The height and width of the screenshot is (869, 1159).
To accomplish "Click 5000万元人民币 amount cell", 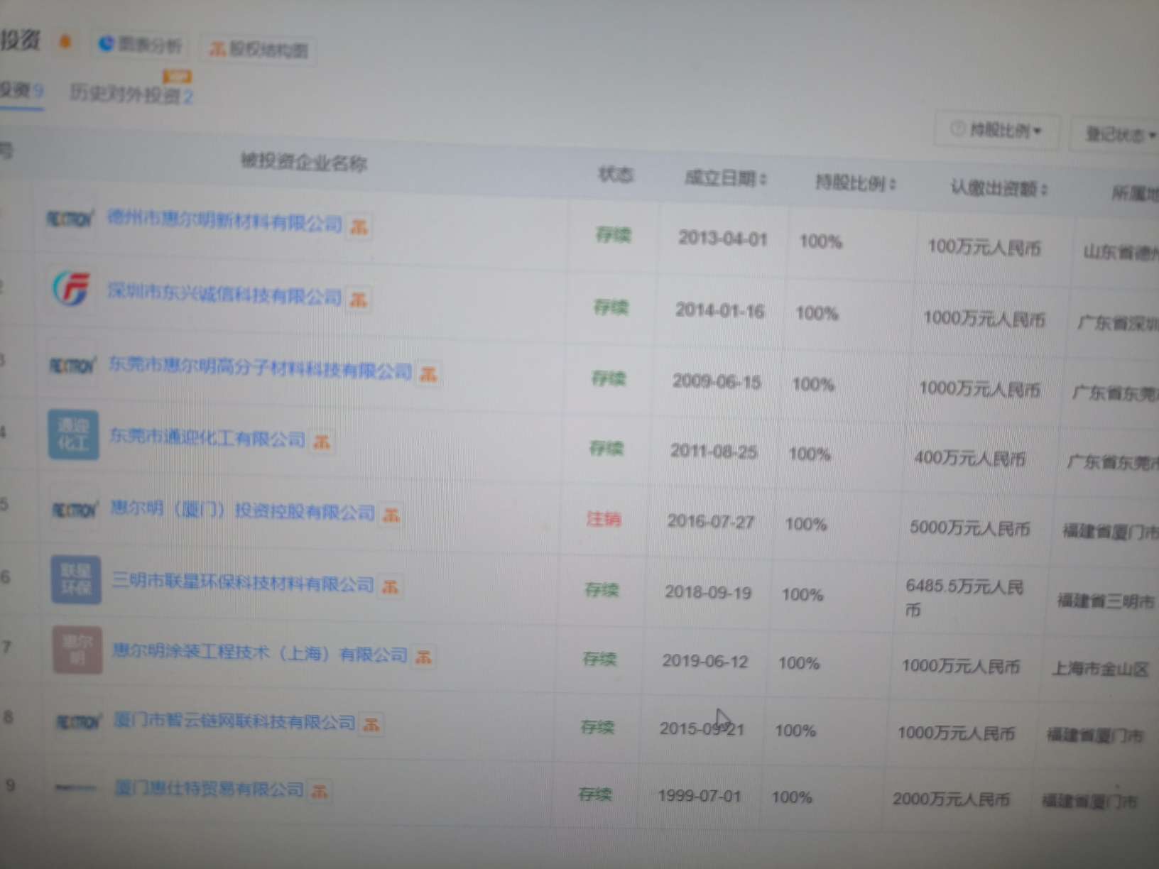I will click(x=969, y=528).
